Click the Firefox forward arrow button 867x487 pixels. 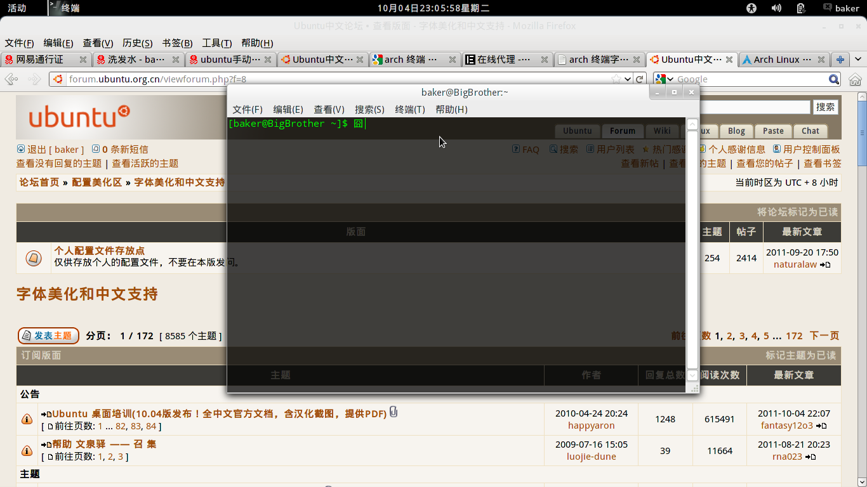tap(34, 79)
